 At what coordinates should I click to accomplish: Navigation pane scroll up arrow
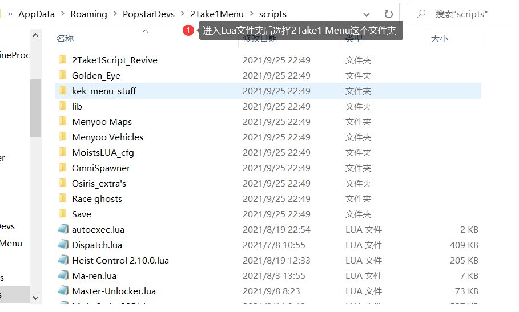coord(36,35)
